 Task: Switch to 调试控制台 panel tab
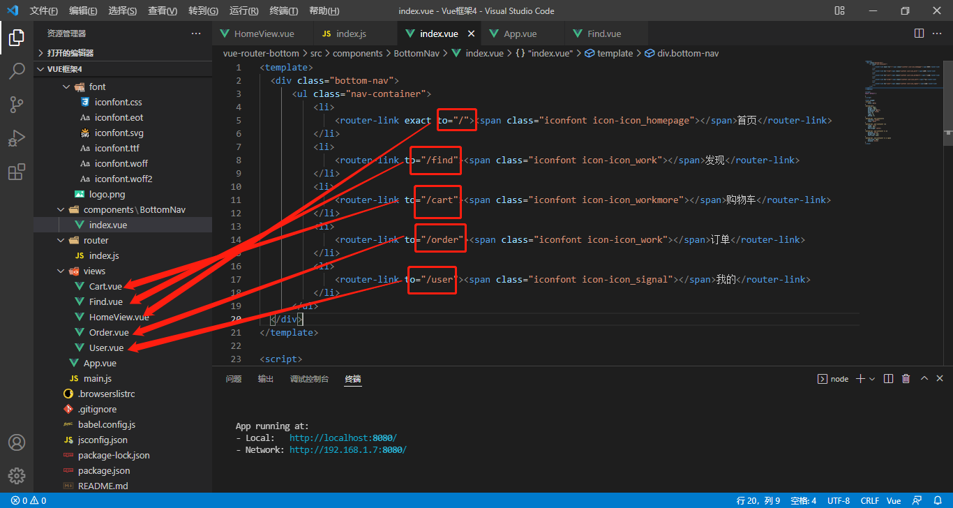pos(309,379)
